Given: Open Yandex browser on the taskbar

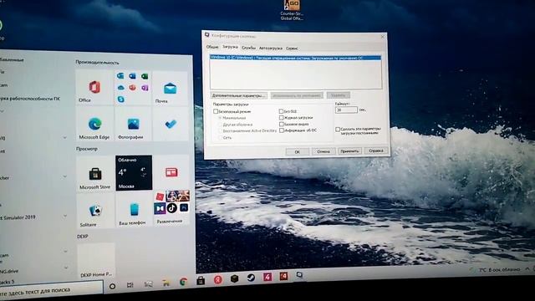Looking at the screenshot, I should 217,280.
